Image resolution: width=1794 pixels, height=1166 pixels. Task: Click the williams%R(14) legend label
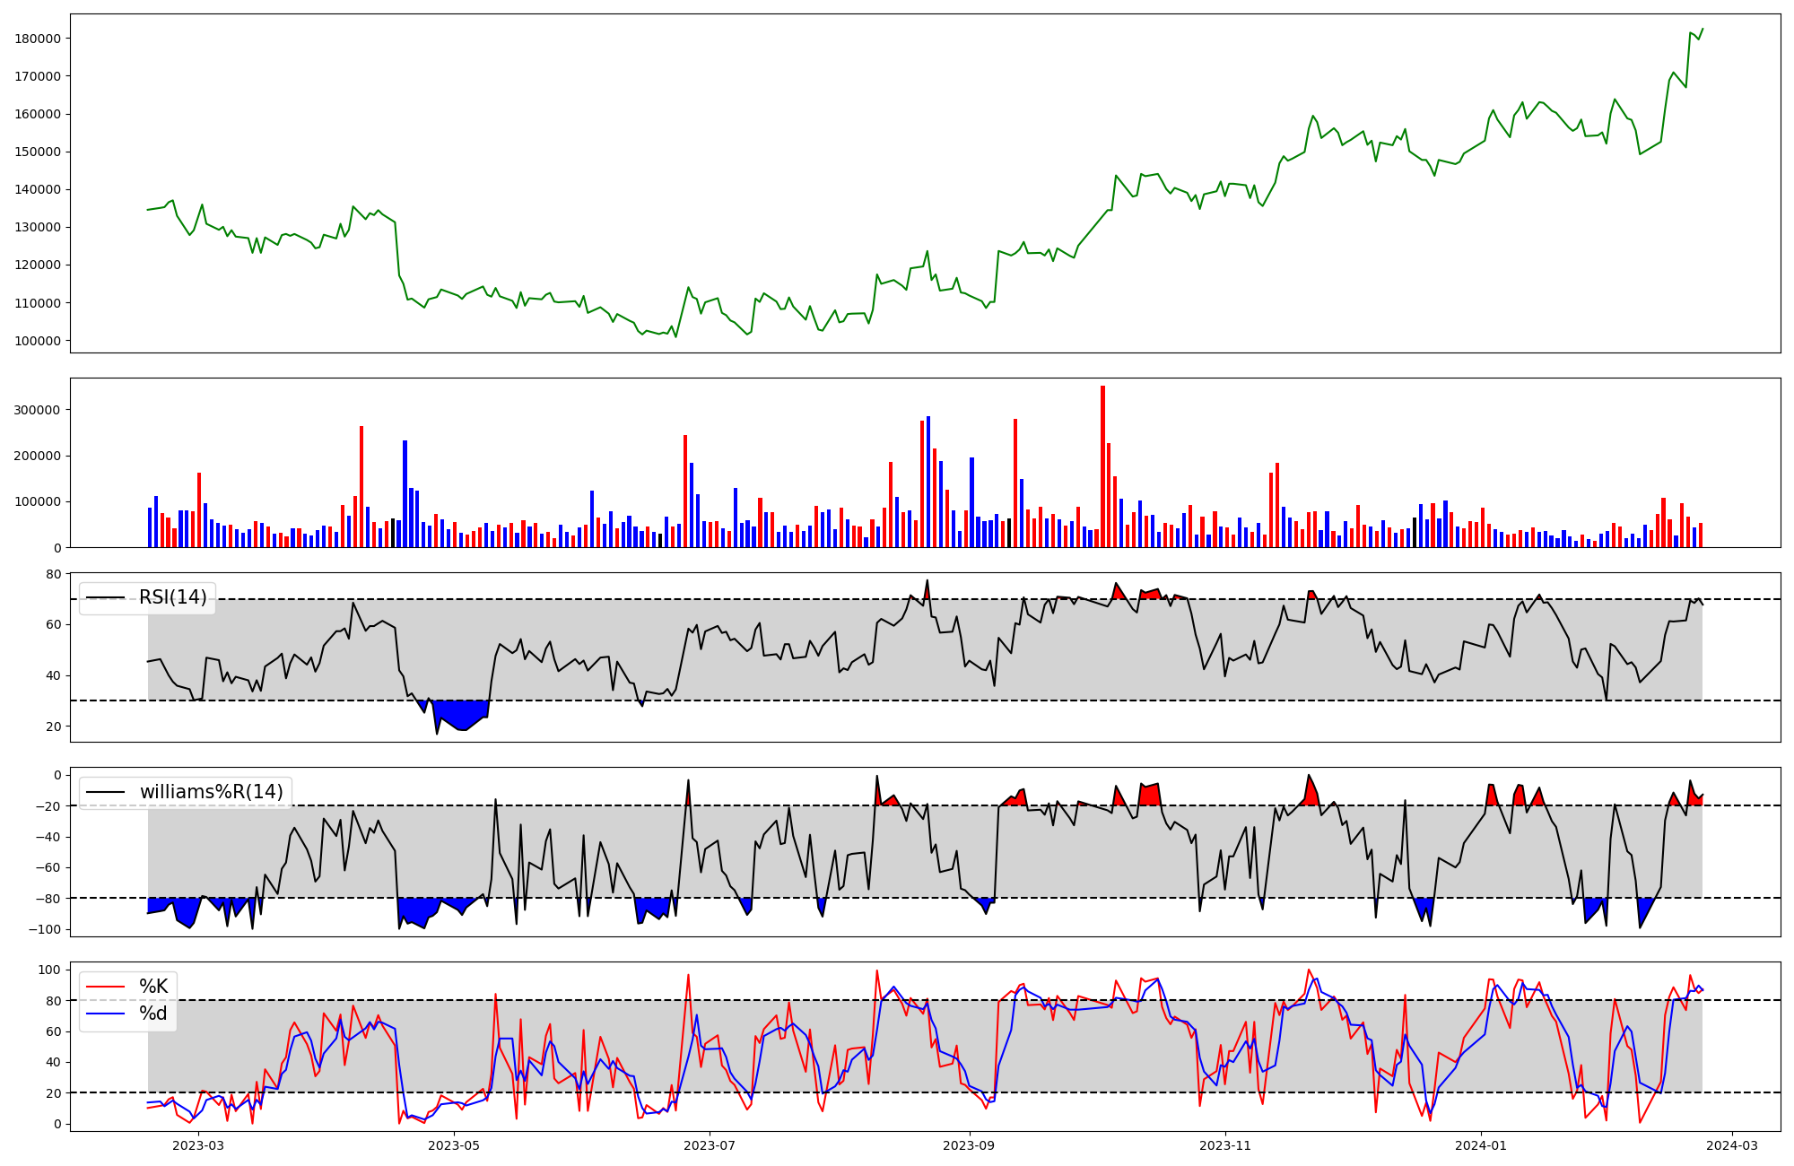coord(211,792)
